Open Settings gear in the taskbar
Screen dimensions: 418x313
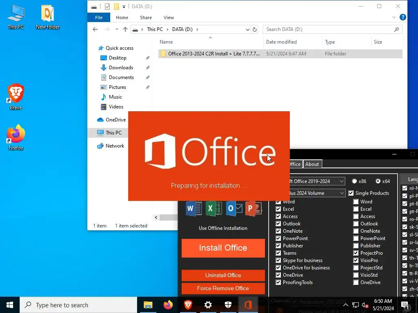click(x=208, y=305)
